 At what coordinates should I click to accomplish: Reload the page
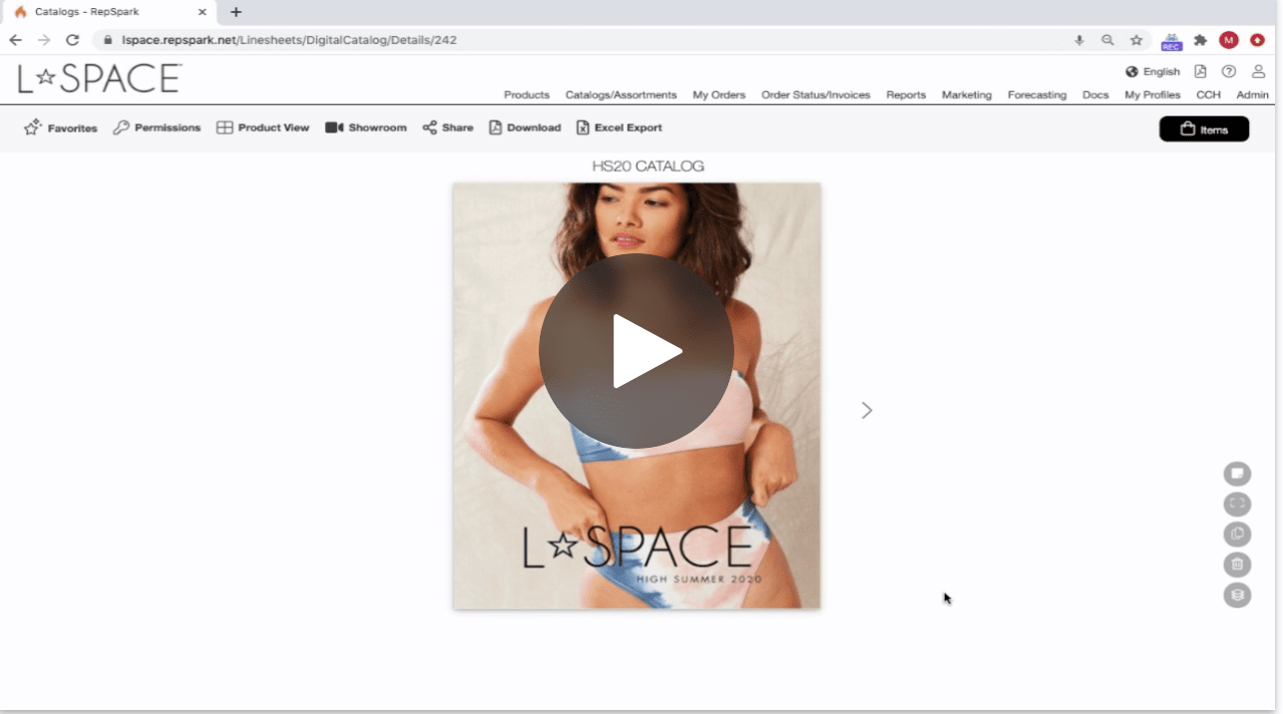pyautogui.click(x=72, y=40)
